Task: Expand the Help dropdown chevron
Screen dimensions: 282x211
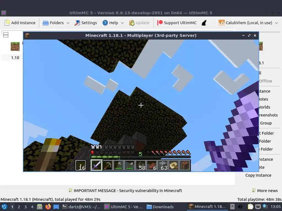Action: point(122,23)
